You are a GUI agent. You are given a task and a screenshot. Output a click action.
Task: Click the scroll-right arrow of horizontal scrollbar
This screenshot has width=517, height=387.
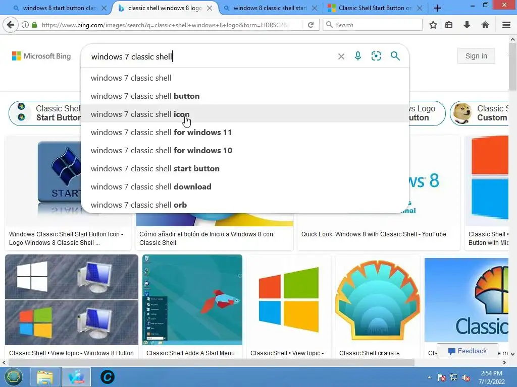tap(504, 362)
